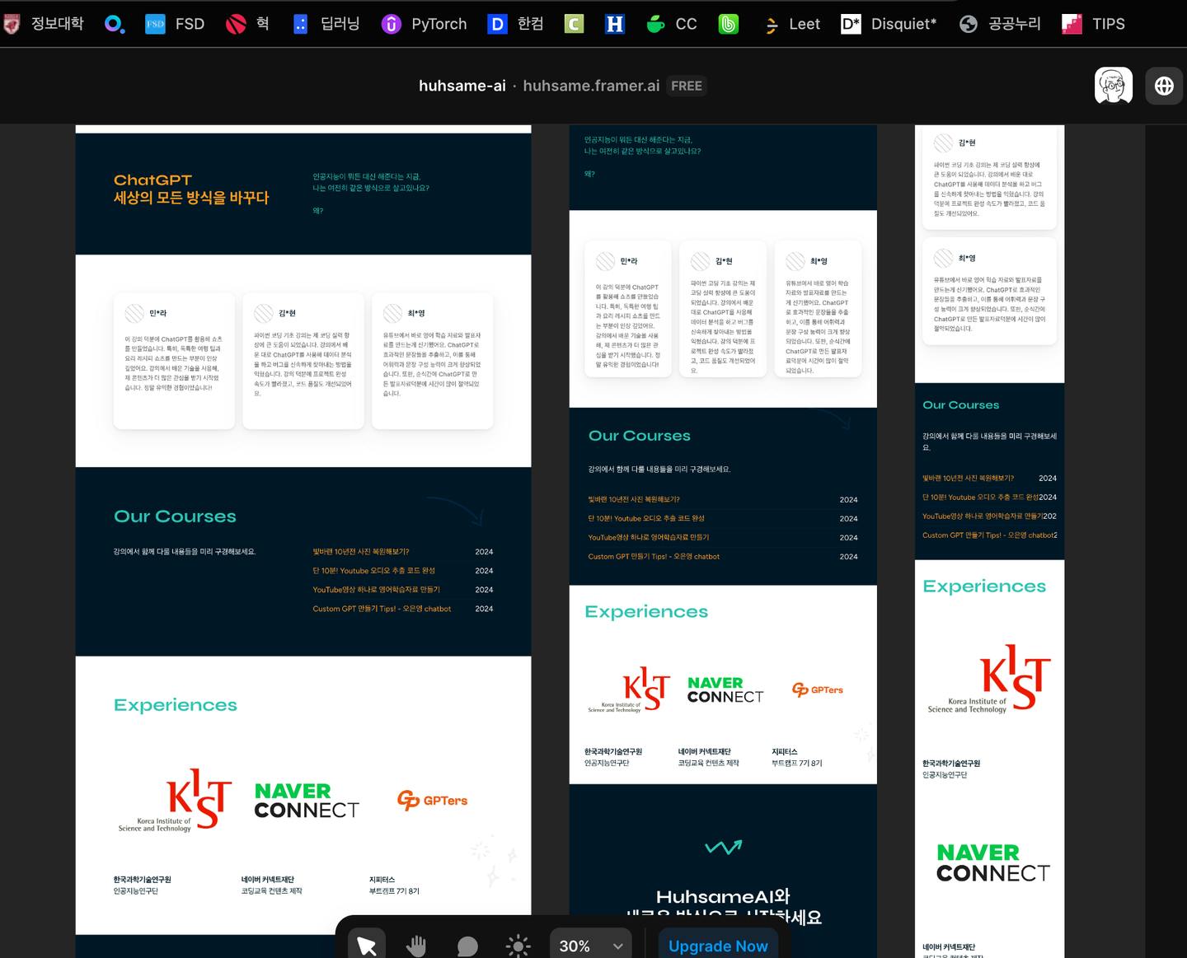This screenshot has width=1187, height=958.
Task: Click 'YouTube영상 하나로' course link in mobile frame
Action: 983,516
